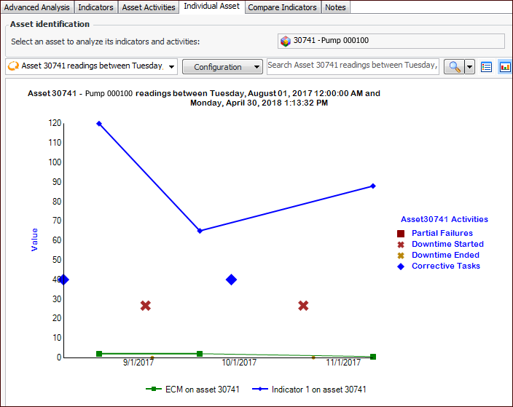Expand the search options arrow
Viewport: 513px width, 407px height.
(x=469, y=67)
